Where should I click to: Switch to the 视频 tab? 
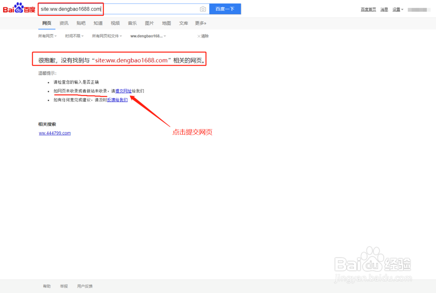coord(115,23)
